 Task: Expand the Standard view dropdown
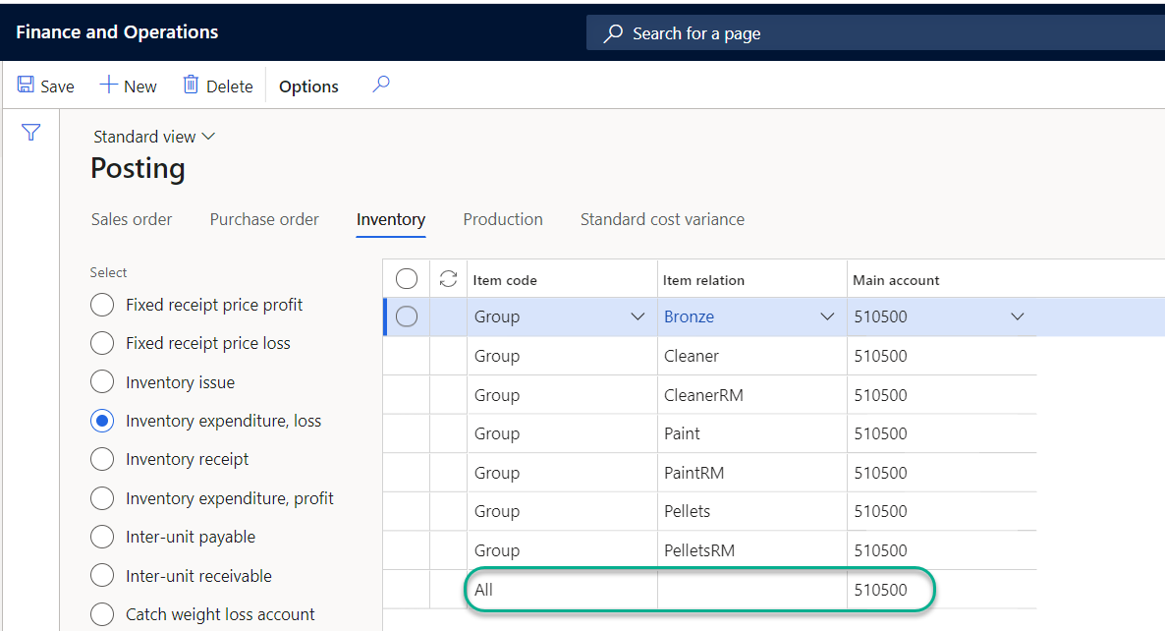tap(154, 137)
